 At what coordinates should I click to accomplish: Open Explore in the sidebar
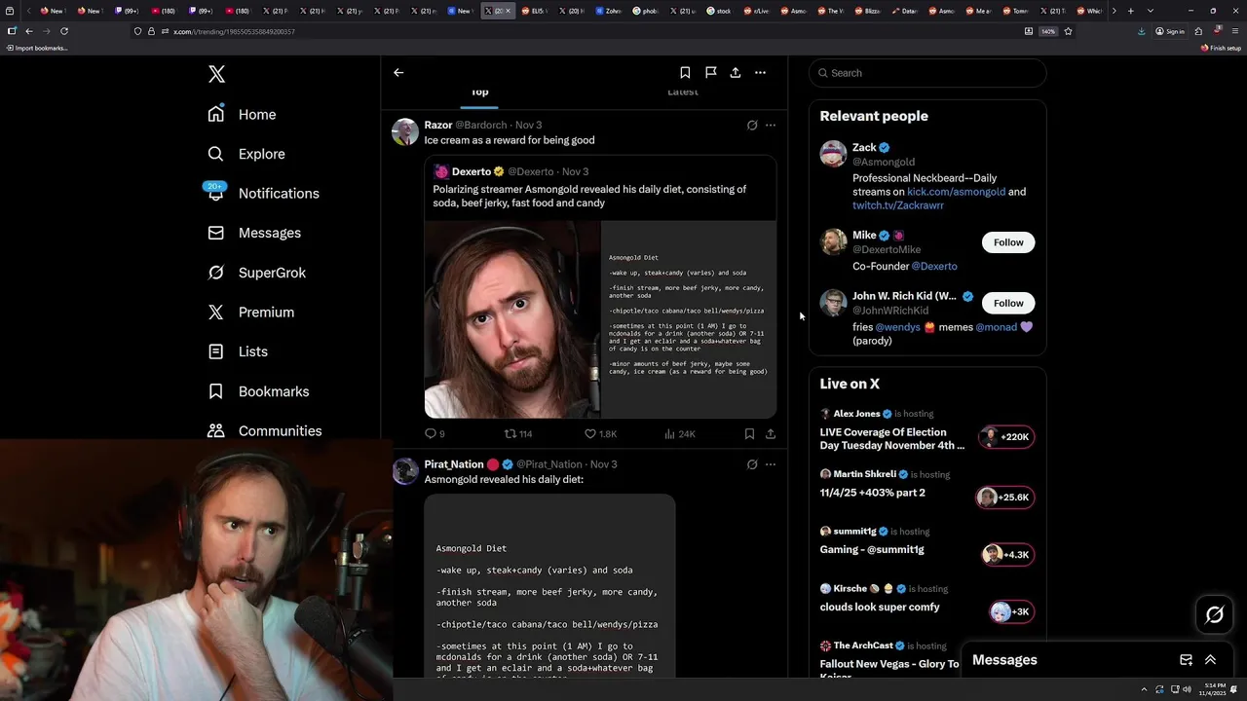(246, 154)
